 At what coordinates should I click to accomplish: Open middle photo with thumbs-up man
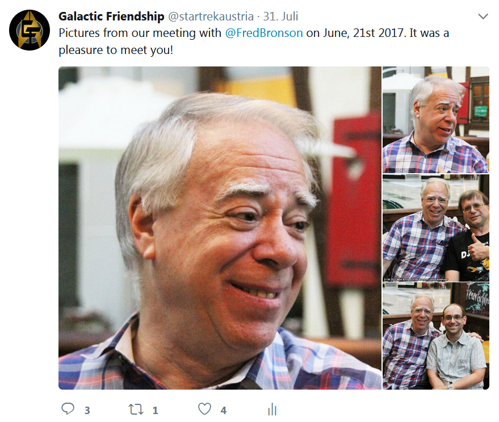435,228
